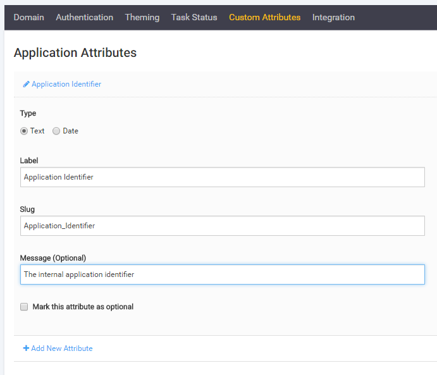437x375 pixels.
Task: Open the Task Status tab
Action: [194, 17]
